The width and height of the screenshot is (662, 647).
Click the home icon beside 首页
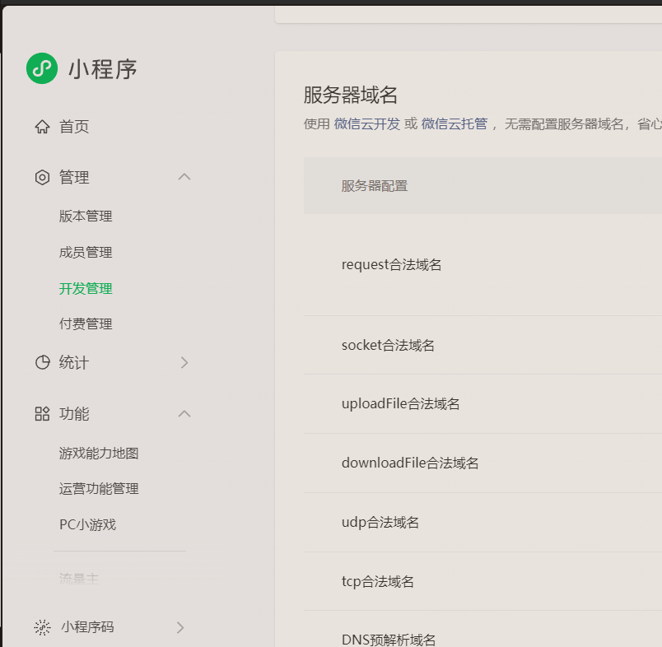coord(41,126)
